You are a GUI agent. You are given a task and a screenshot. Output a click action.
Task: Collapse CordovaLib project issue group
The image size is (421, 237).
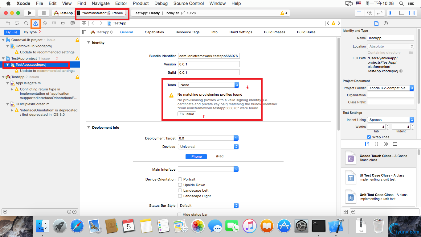coord(3,40)
